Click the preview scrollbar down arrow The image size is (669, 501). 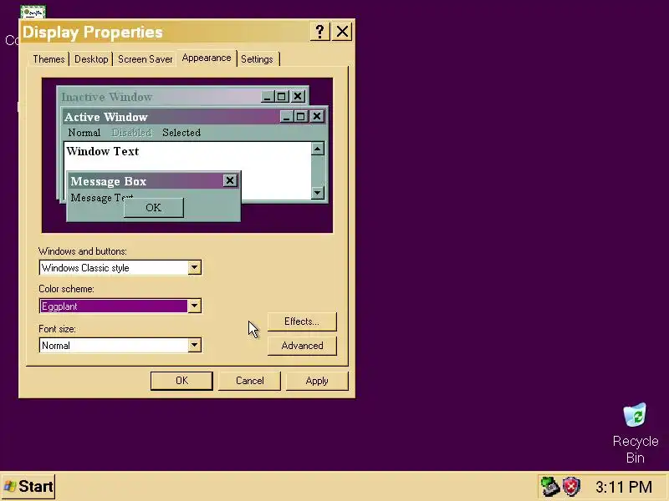pos(318,193)
